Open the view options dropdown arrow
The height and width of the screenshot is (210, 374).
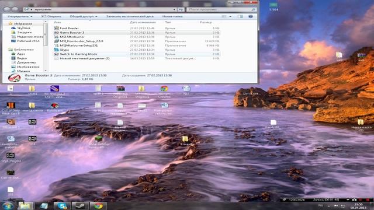click(x=230, y=16)
